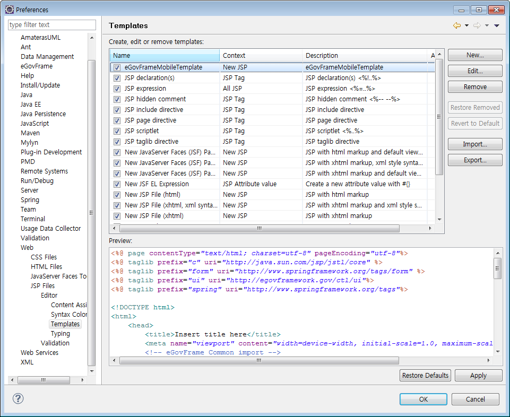Select the JSP include directive template row
This screenshot has height=417, width=510.
[154, 110]
